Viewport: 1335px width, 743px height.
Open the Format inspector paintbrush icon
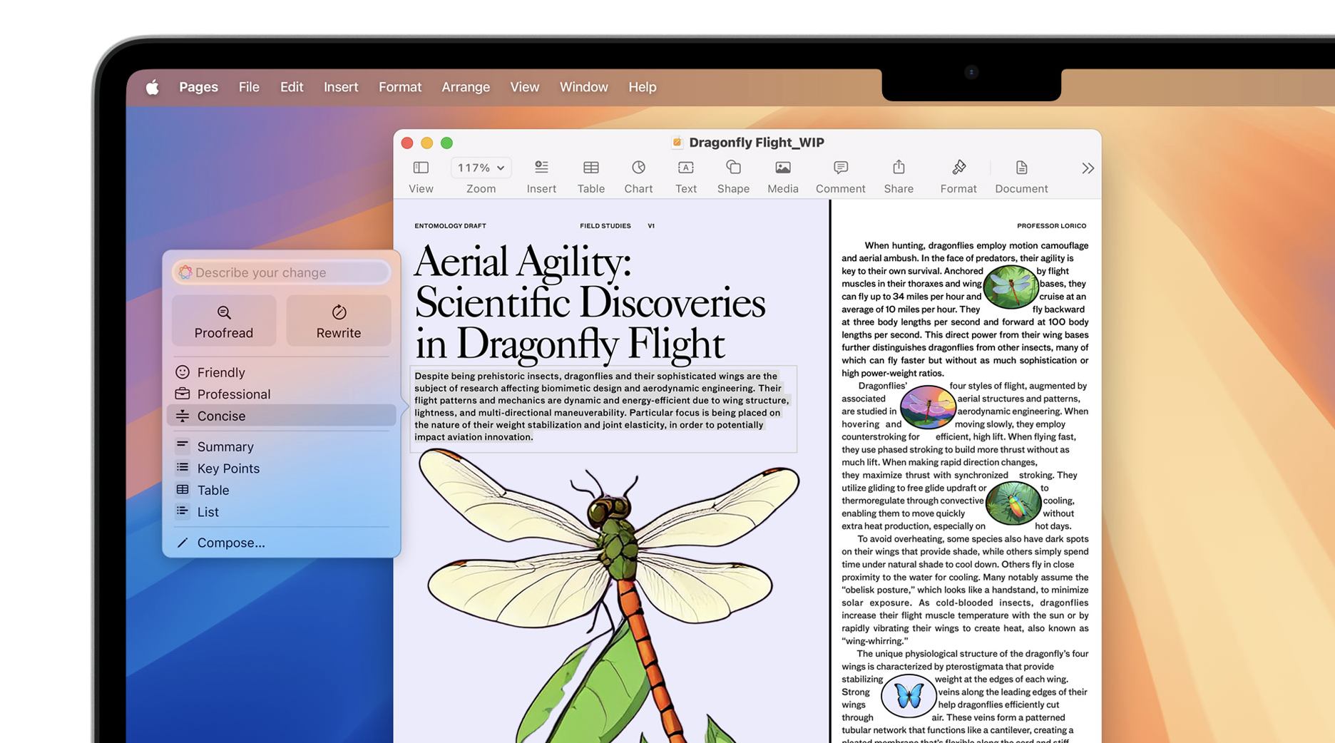click(958, 168)
